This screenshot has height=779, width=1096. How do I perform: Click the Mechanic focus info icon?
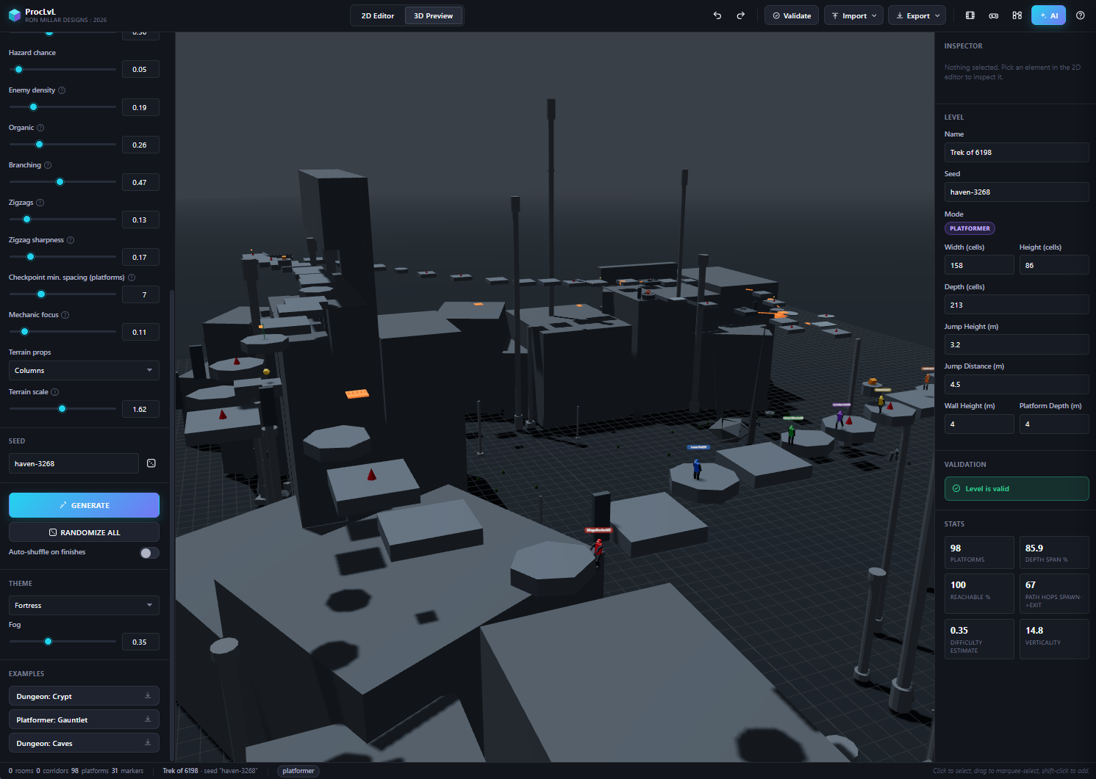(65, 315)
